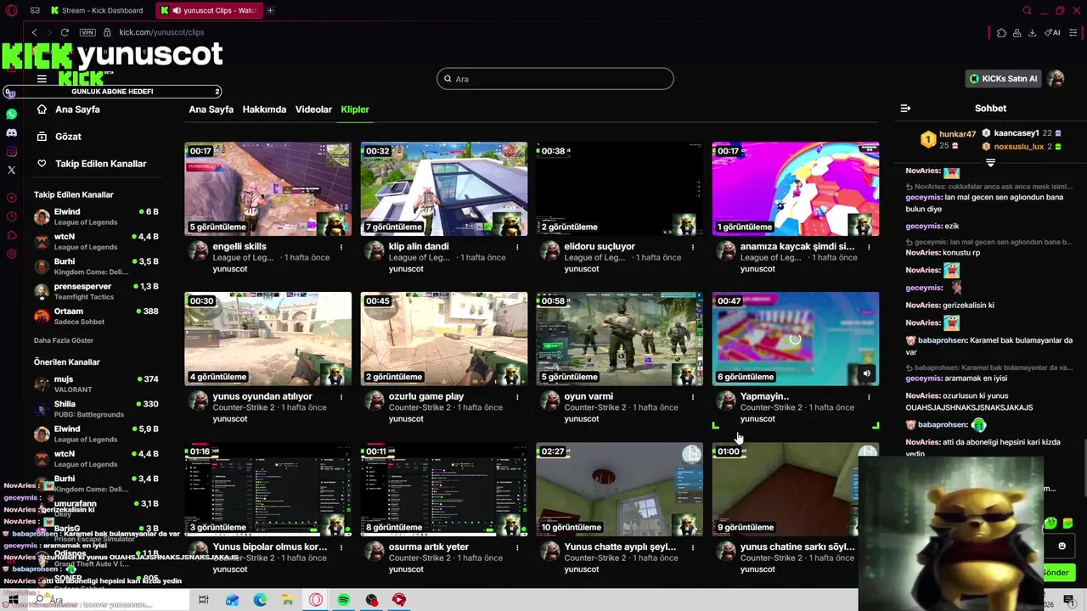This screenshot has height=611, width=1087.
Task: Play the 'oyun varmi' clip thumbnail
Action: 620,339
